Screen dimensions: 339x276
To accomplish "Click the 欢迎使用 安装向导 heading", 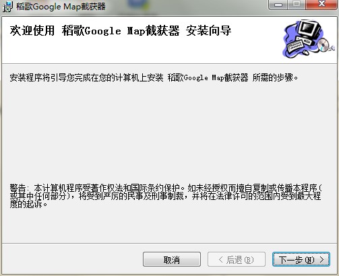I will pos(121,31).
